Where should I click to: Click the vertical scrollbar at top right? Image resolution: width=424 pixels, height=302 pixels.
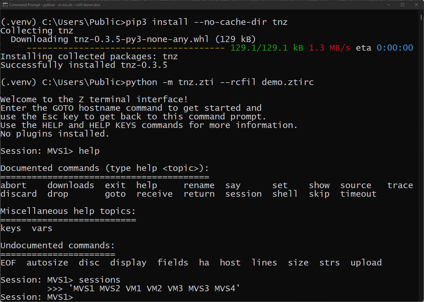(x=421, y=17)
